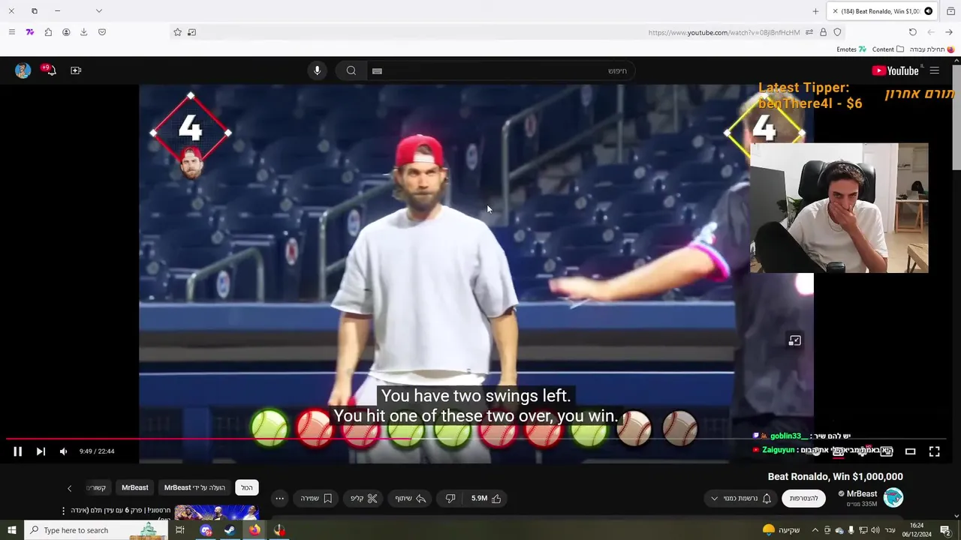The width and height of the screenshot is (961, 540).
Task: Open the list all tabs dropdown
Action: tap(98, 10)
